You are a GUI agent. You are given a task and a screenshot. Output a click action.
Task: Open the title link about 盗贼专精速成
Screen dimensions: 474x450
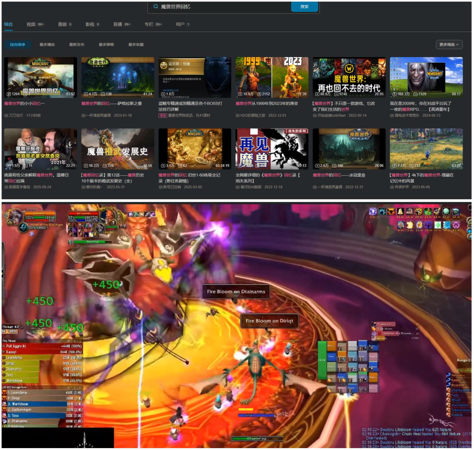[x=190, y=106]
